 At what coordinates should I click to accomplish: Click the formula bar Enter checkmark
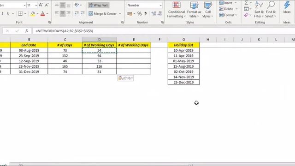coord(17,31)
